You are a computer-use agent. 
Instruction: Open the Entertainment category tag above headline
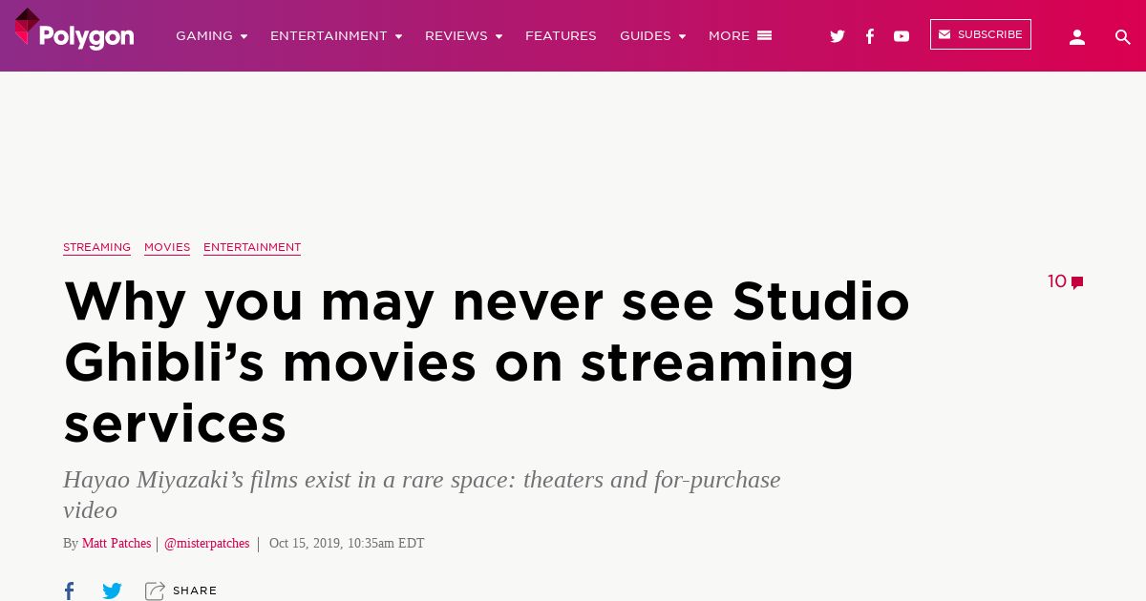coord(252,247)
